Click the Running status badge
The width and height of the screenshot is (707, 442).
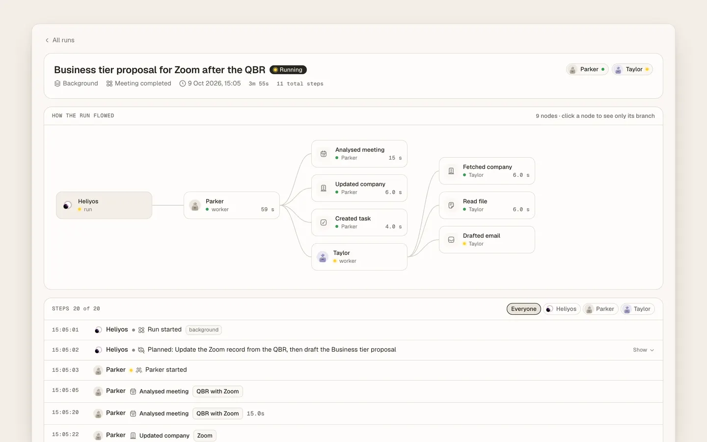(288, 70)
